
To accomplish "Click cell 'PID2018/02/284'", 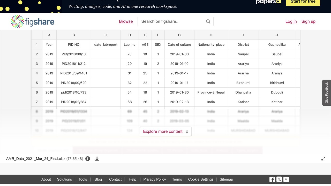I will (x=74, y=102).
